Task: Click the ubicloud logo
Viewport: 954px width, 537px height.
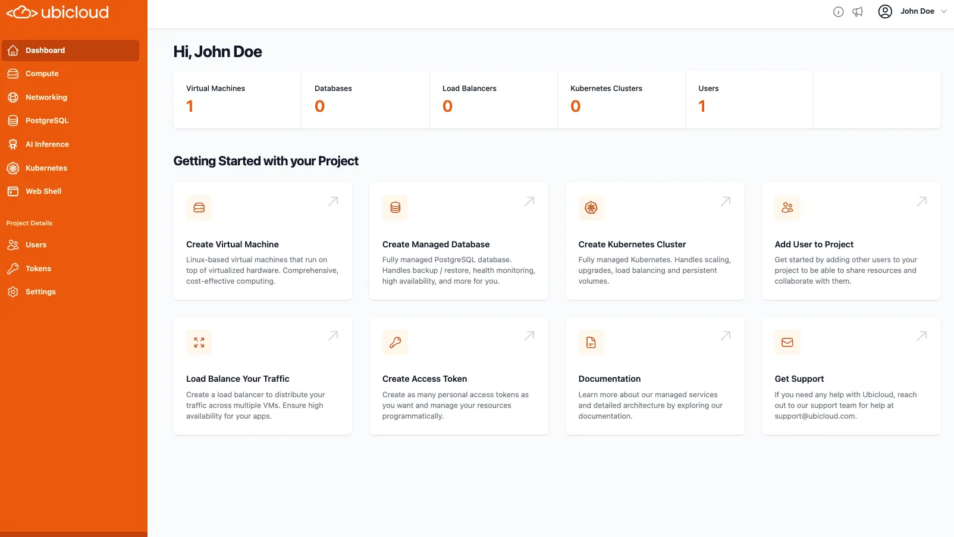Action: pos(58,12)
